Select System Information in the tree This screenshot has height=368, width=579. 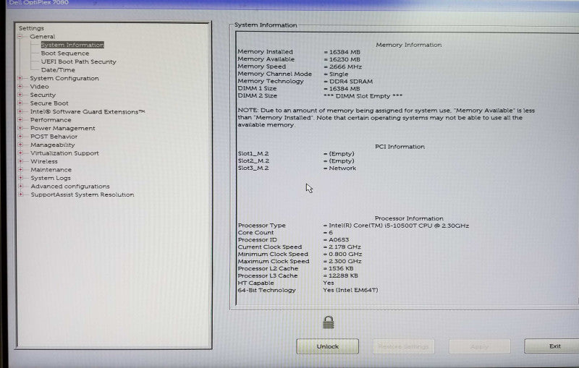(72, 45)
